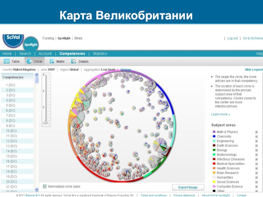Image resolution: width=263 pixels, height=197 pixels.
Task: Click the Math & Physics purple swatch
Action: point(214,132)
